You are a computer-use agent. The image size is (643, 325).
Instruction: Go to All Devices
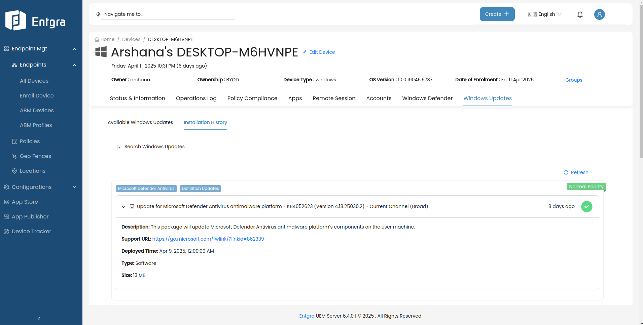[x=34, y=81]
